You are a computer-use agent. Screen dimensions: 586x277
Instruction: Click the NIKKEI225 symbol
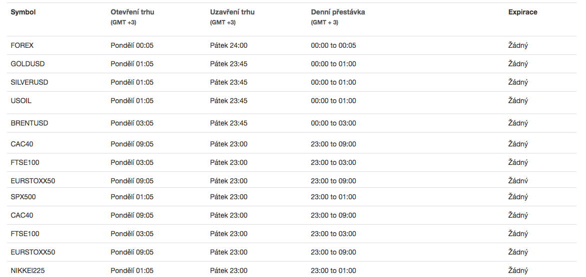27,271
